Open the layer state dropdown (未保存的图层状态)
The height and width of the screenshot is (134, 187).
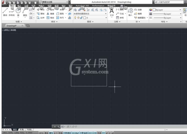90,14
